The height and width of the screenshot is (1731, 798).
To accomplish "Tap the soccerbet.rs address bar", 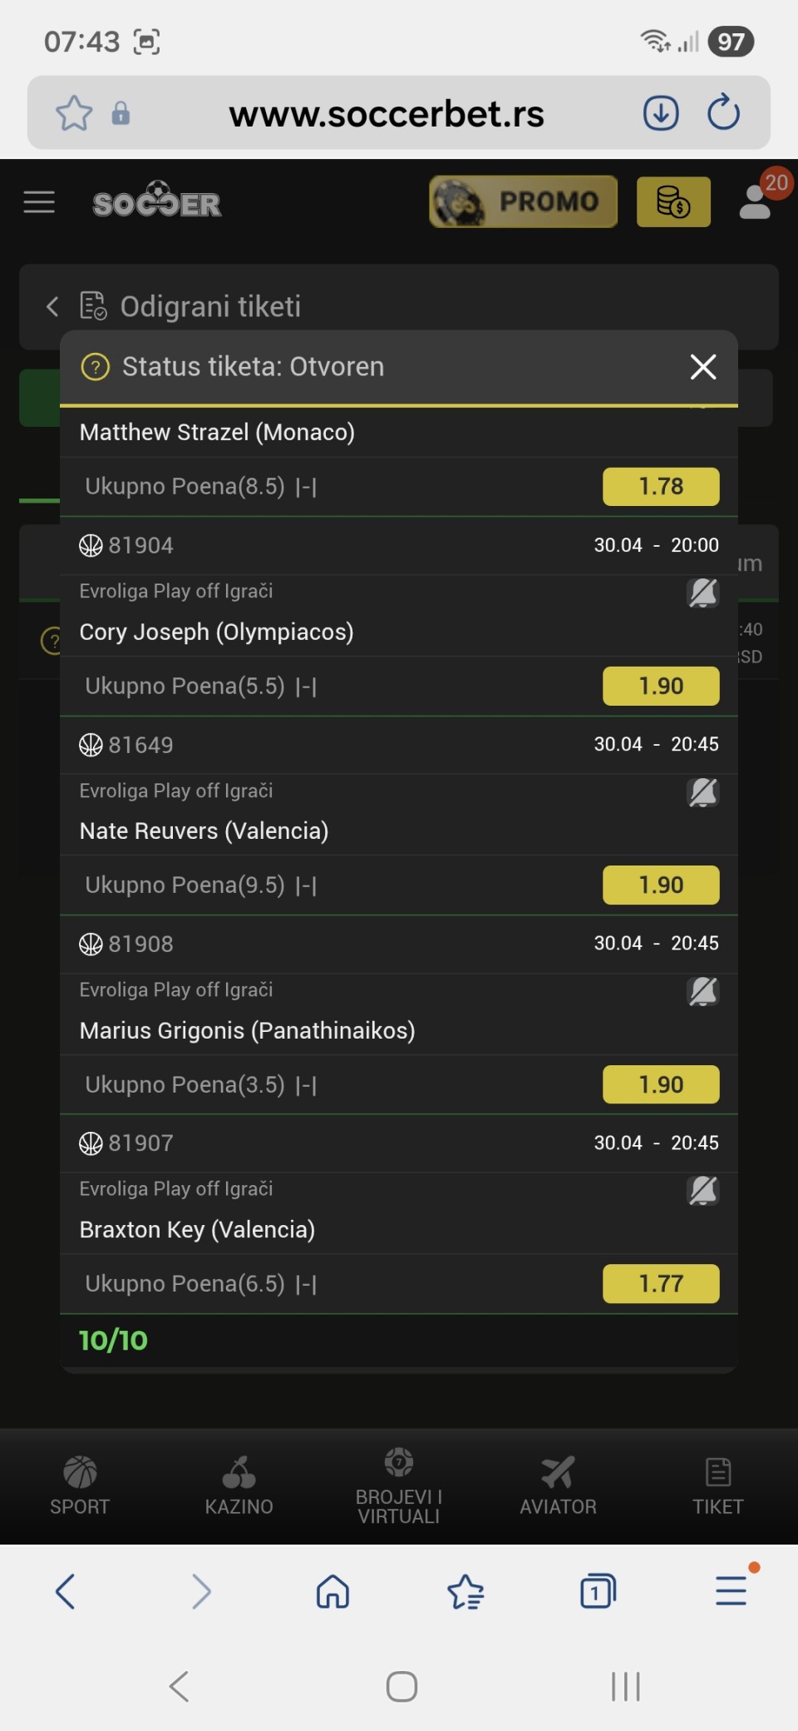I will point(387,114).
